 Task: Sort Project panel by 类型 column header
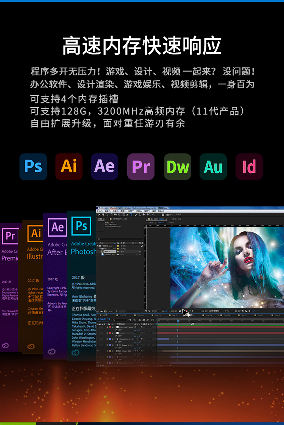pos(122,243)
